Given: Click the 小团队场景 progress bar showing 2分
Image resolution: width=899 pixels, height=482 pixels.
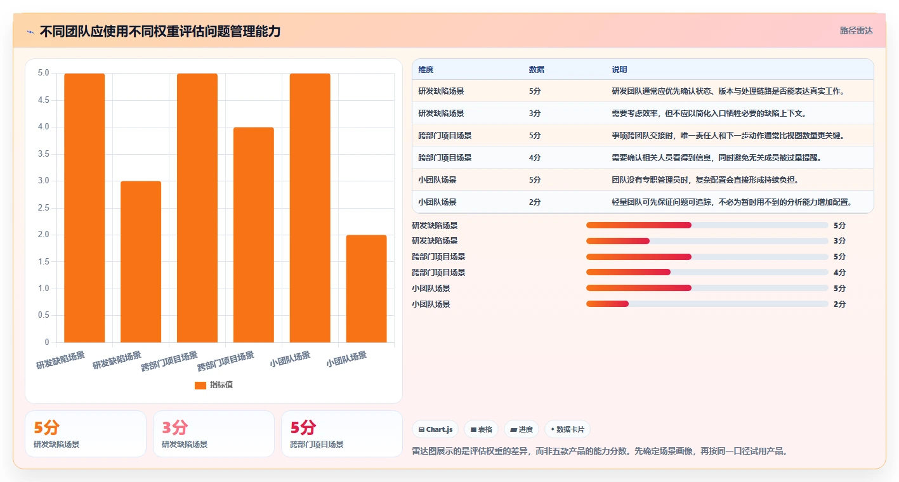Looking at the screenshot, I should (x=707, y=304).
